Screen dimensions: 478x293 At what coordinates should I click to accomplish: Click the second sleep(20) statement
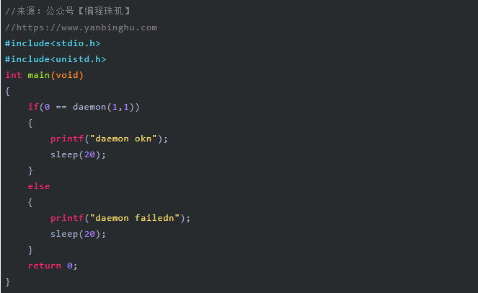point(78,234)
